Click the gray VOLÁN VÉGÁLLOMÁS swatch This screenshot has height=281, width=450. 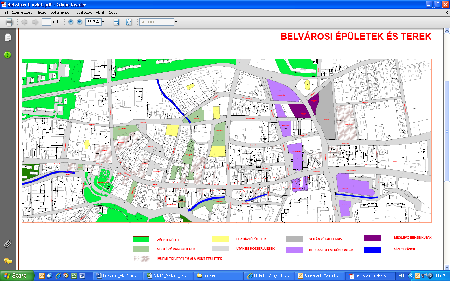tap(294, 239)
